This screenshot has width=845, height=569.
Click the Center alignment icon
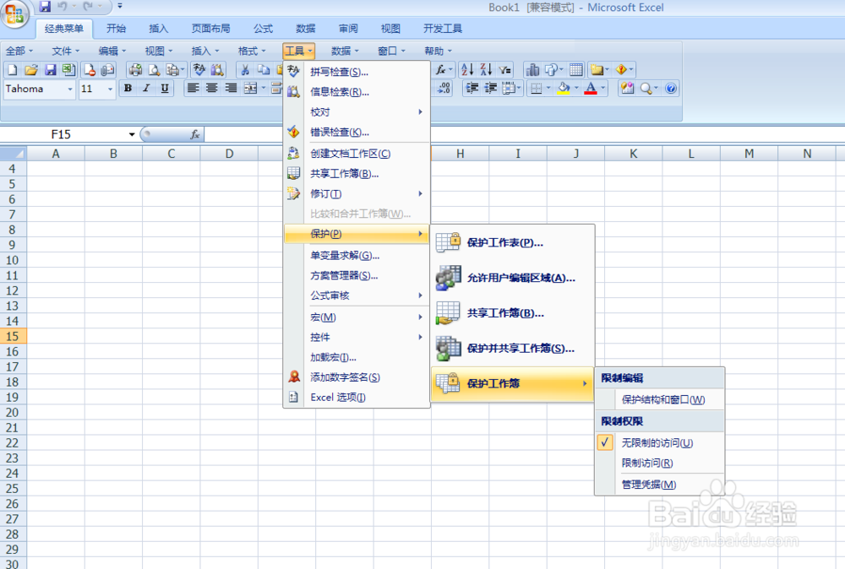212,89
